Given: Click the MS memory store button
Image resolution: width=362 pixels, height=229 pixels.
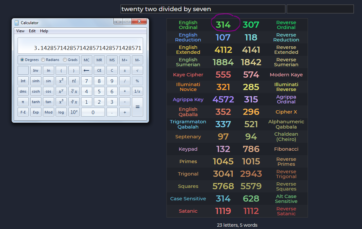Looking at the screenshot, I should point(112,60).
